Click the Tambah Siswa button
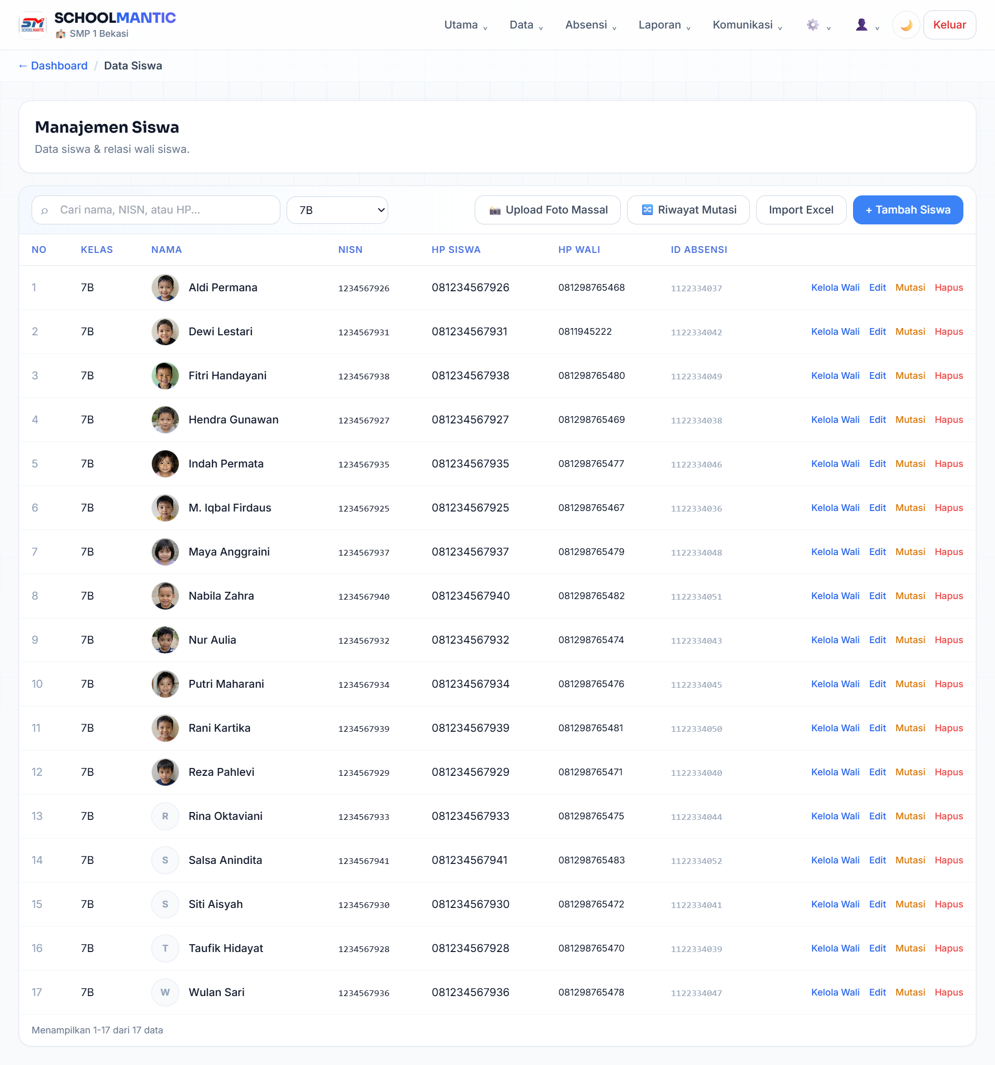The height and width of the screenshot is (1065, 995). [907, 210]
